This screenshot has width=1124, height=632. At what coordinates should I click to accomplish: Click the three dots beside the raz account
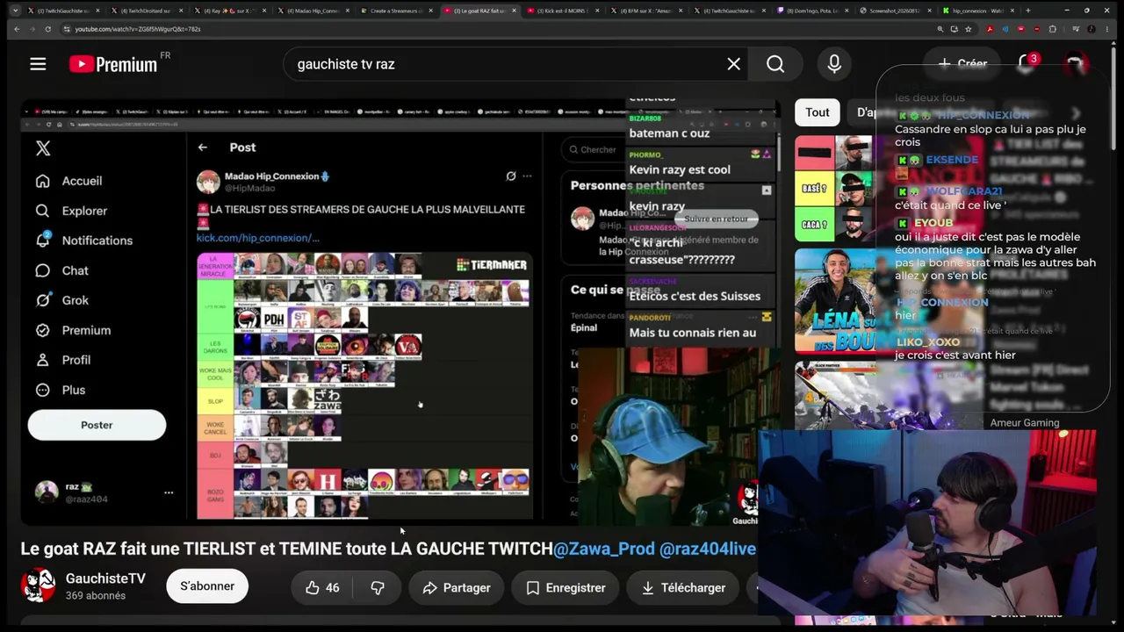169,492
